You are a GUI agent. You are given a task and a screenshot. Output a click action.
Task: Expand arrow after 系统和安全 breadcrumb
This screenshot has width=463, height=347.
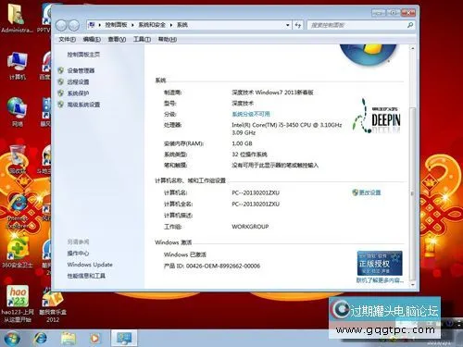[171, 25]
